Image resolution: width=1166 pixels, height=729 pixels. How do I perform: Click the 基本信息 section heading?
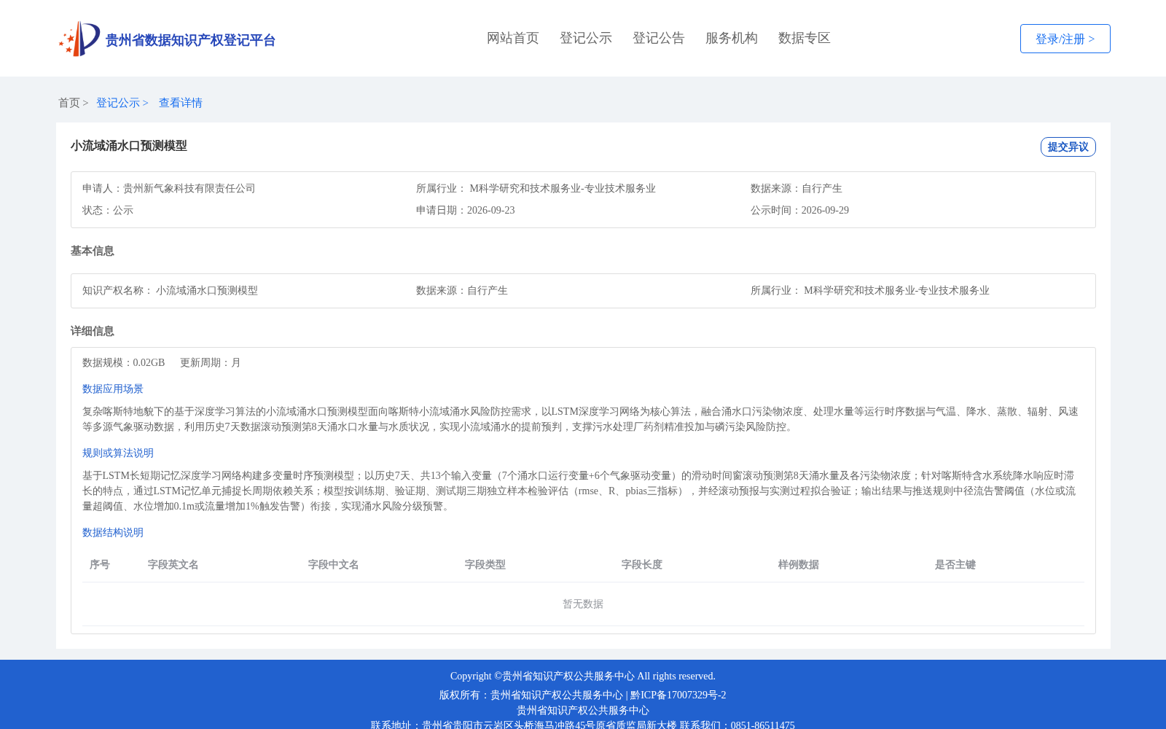click(x=93, y=251)
